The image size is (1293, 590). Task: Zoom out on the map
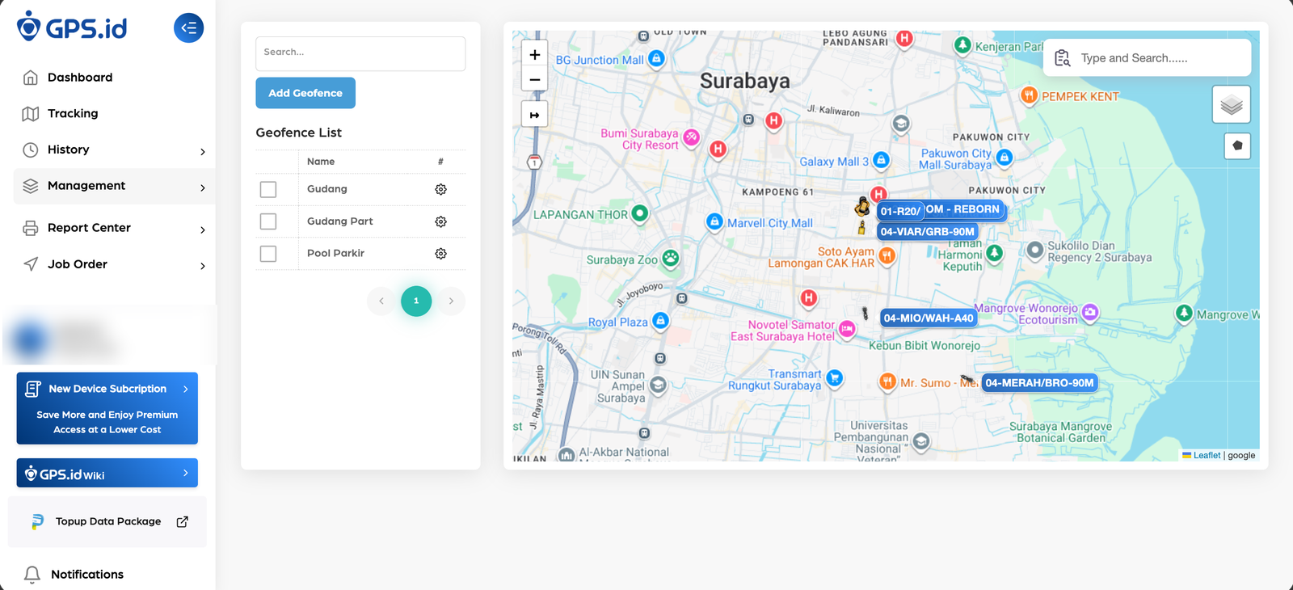535,80
